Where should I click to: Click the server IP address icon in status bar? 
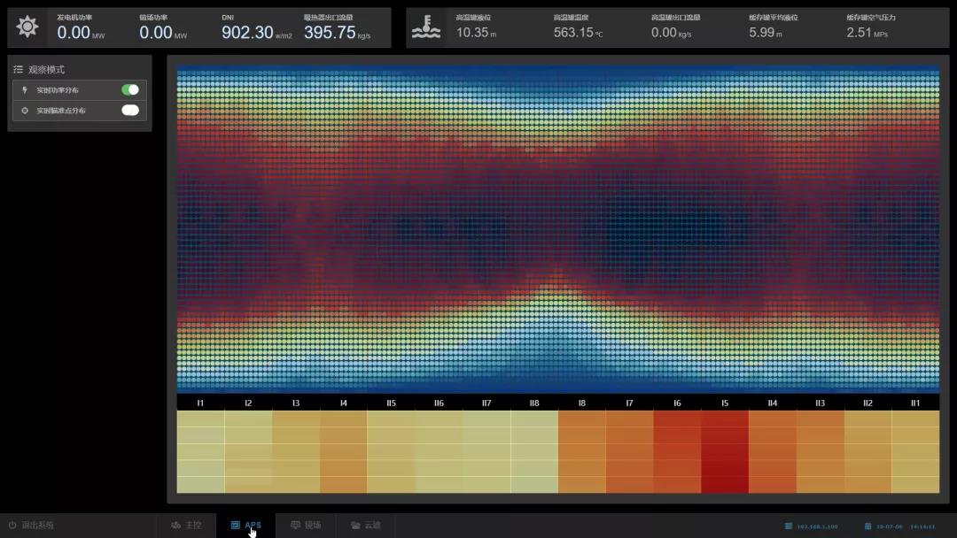(789, 526)
